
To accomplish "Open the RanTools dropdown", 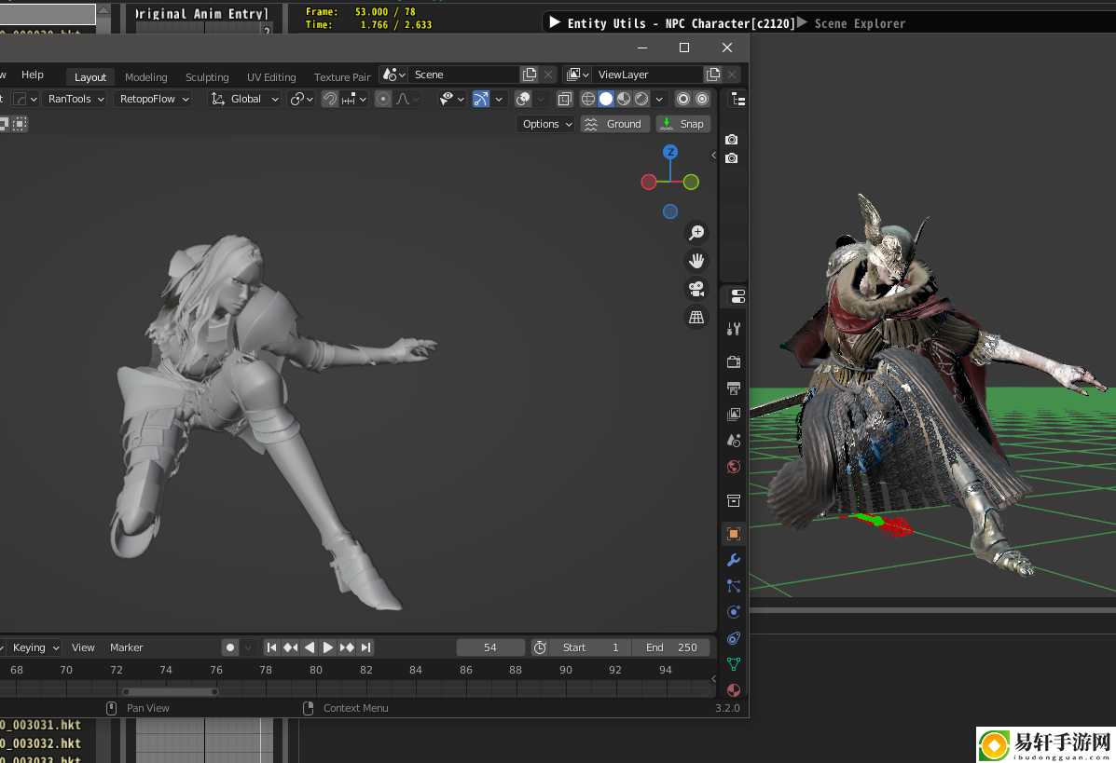I will 76,99.
